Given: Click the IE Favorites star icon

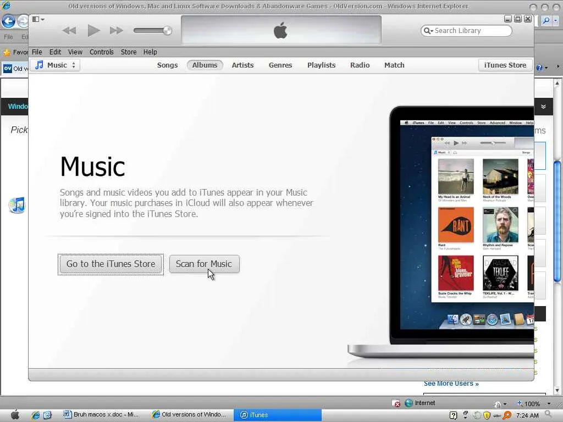Looking at the screenshot, I should pyautogui.click(x=7, y=52).
